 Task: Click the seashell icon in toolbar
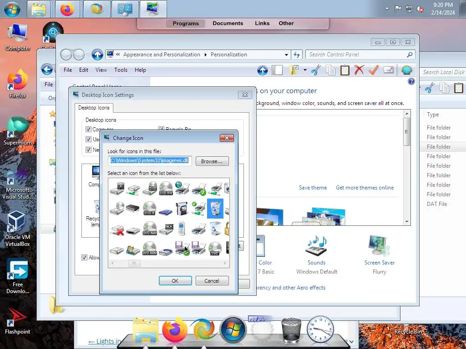click(406, 70)
